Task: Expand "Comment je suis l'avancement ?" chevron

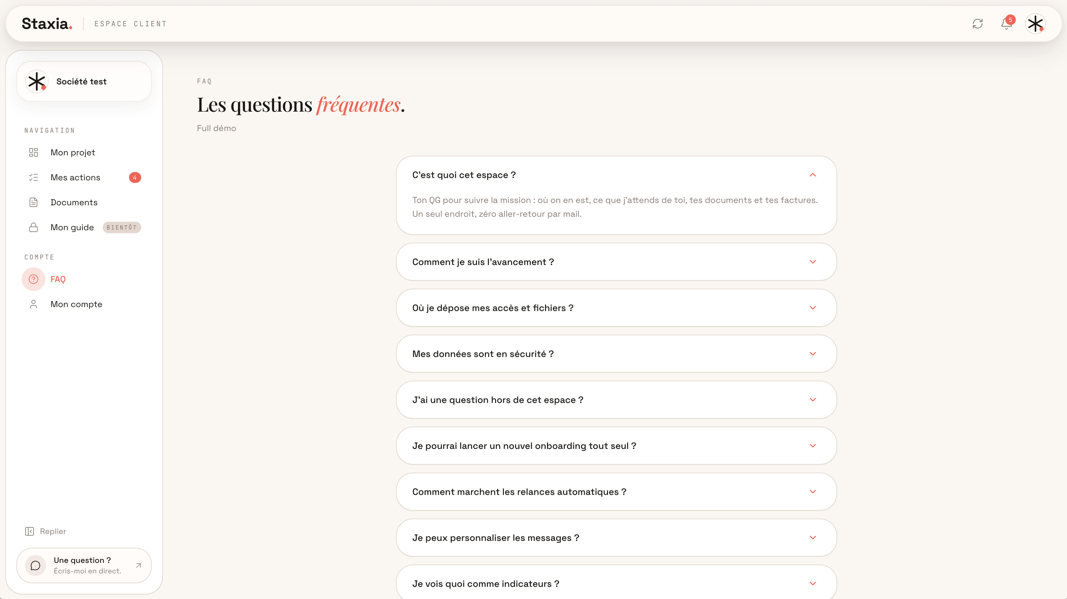Action: point(813,262)
